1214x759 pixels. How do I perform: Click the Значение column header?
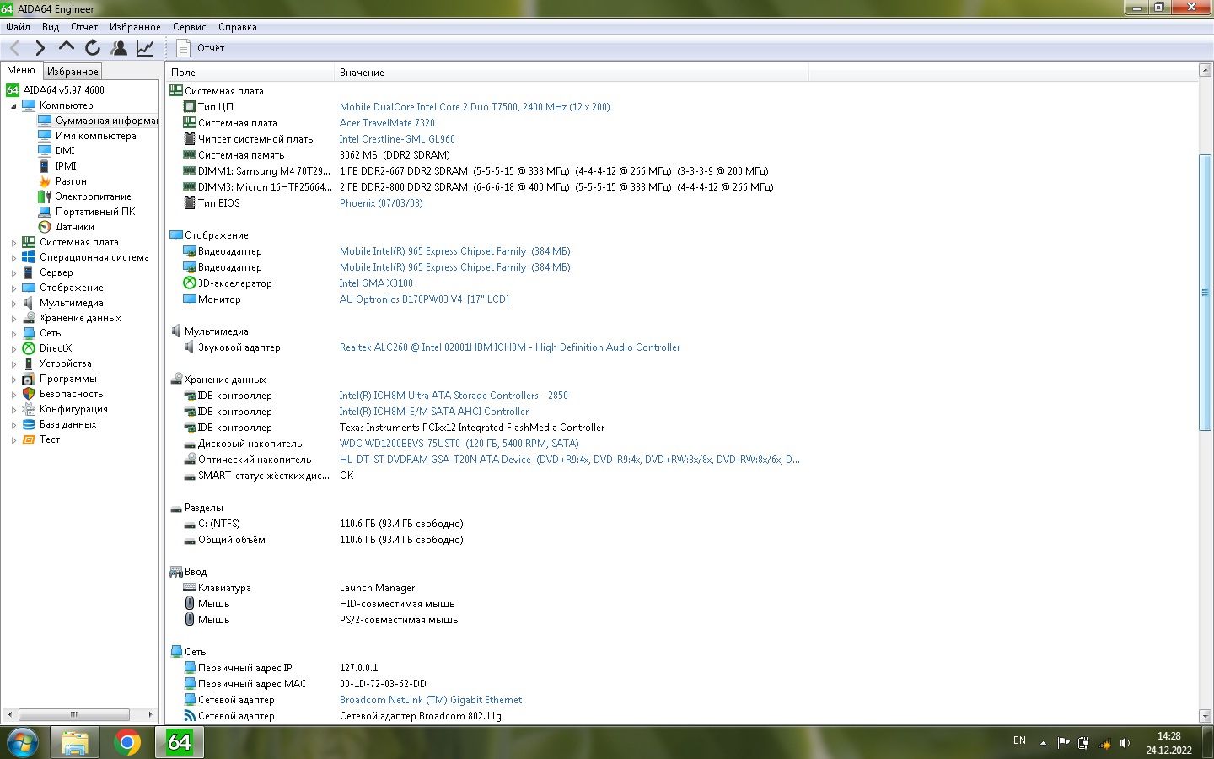point(571,73)
